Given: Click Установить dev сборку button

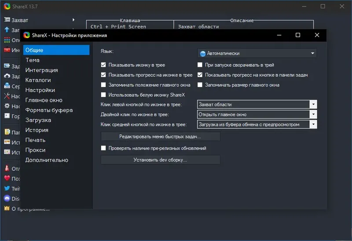Looking at the screenshot, I should coord(160,160).
